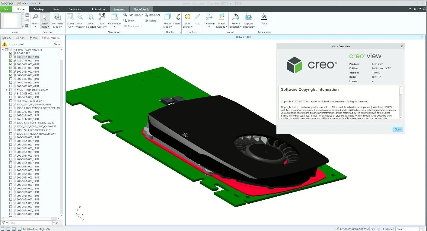Click the Isolate command
This screenshot has width=427, height=231.
pos(151,20)
